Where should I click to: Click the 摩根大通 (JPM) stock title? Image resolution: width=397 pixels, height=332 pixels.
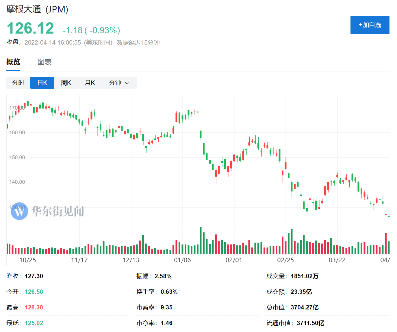[x=37, y=9]
